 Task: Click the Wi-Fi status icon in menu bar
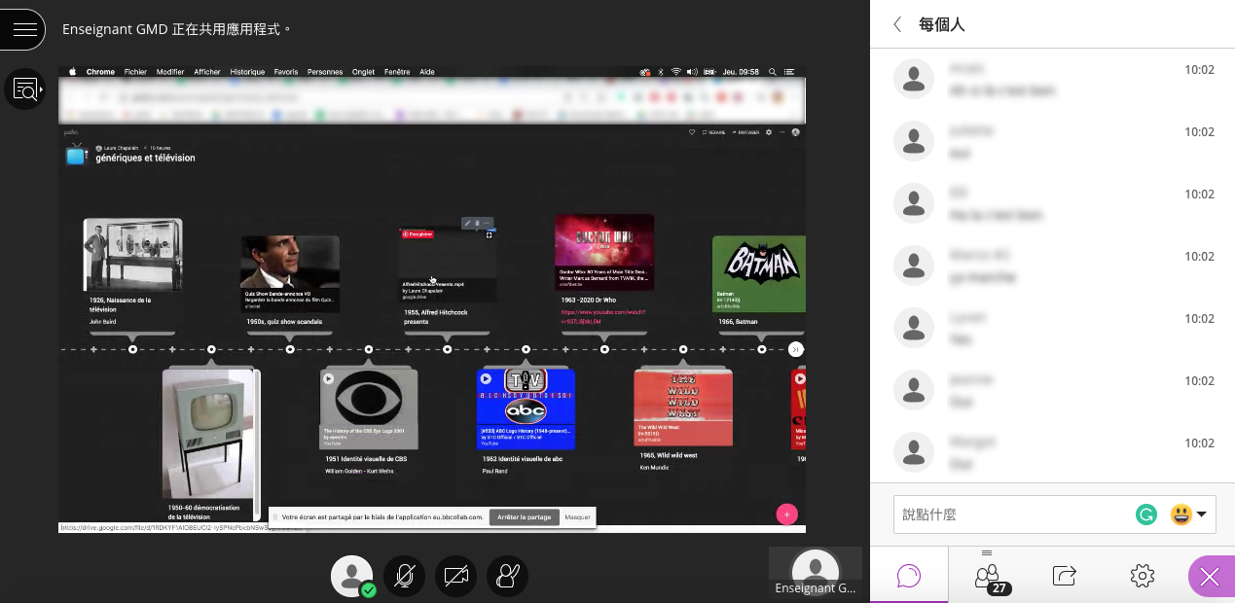[674, 72]
